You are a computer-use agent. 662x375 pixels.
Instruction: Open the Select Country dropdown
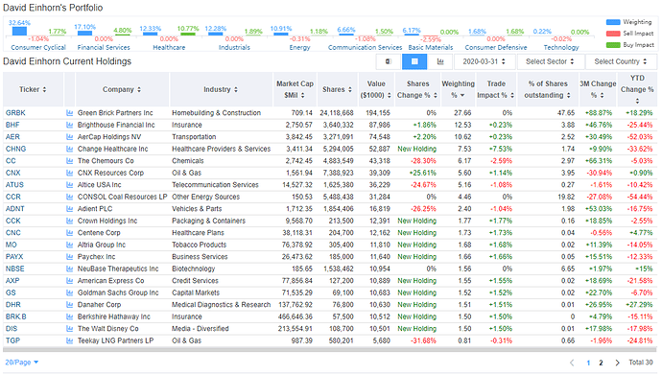[x=621, y=61]
